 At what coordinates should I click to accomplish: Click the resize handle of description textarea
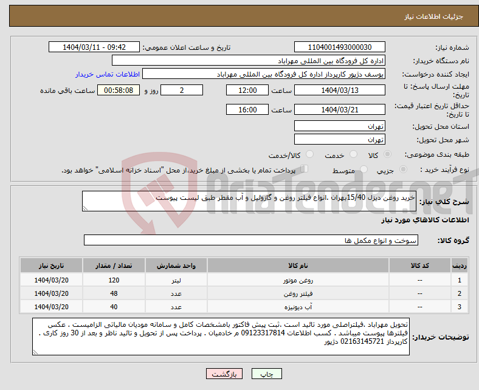[x=85, y=208]
